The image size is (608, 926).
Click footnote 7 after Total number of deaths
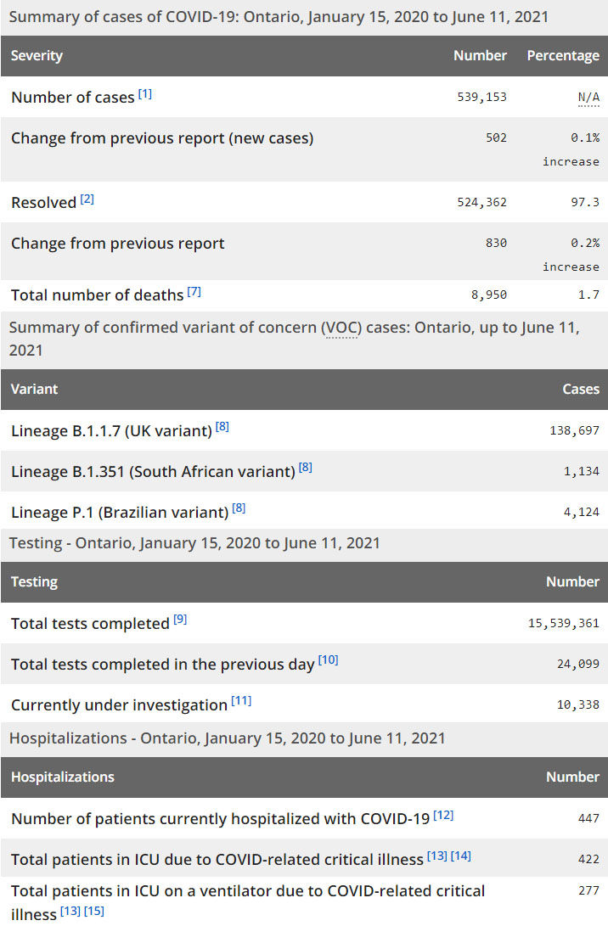(194, 292)
